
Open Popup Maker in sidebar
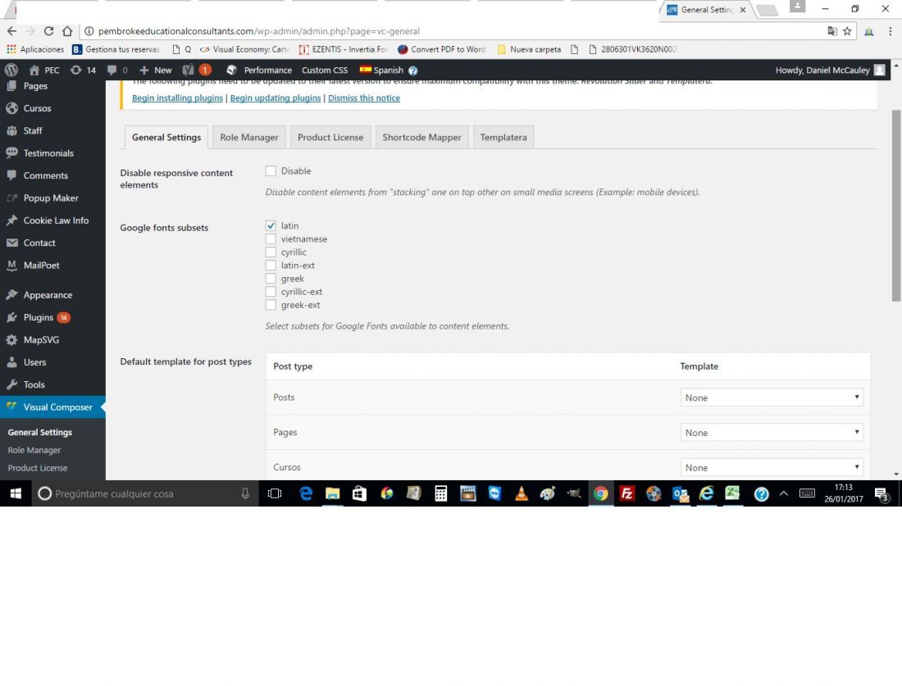tap(52, 198)
